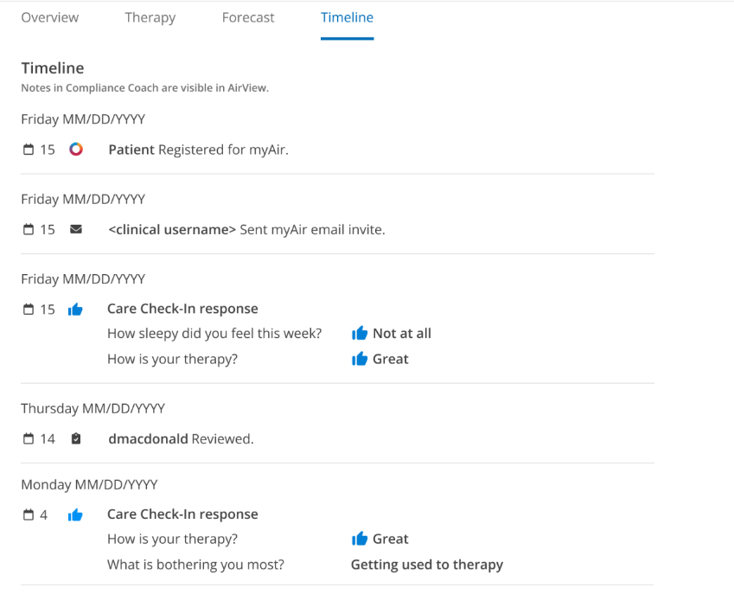
Task: Open the Overview tab
Action: (x=49, y=17)
